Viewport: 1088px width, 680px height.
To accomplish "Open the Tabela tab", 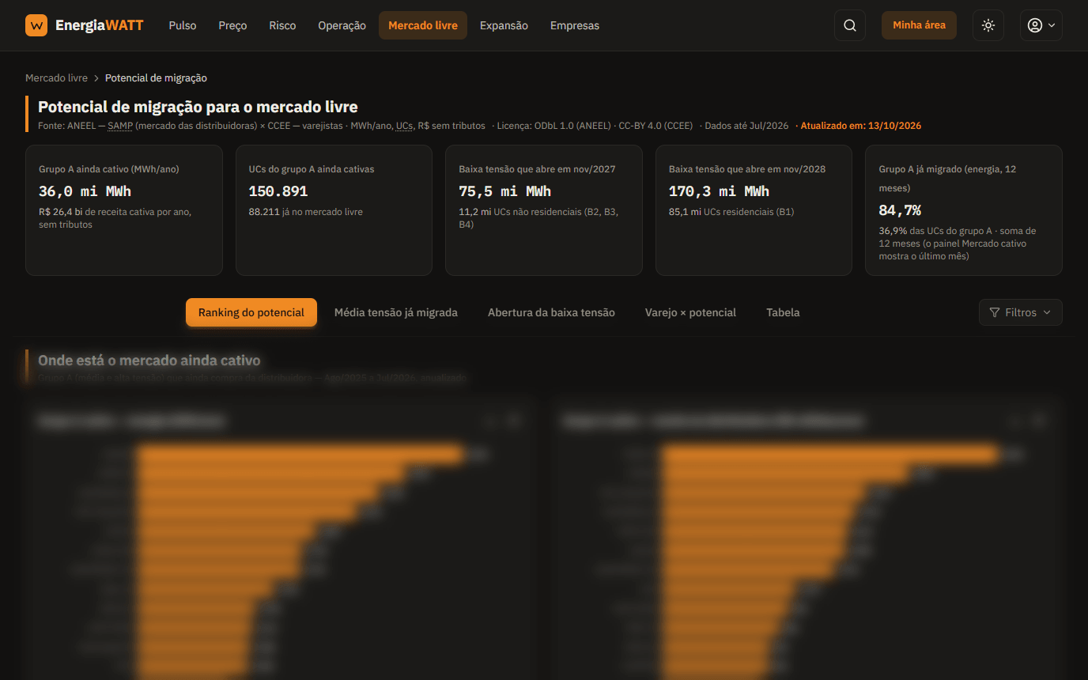I will click(x=783, y=312).
